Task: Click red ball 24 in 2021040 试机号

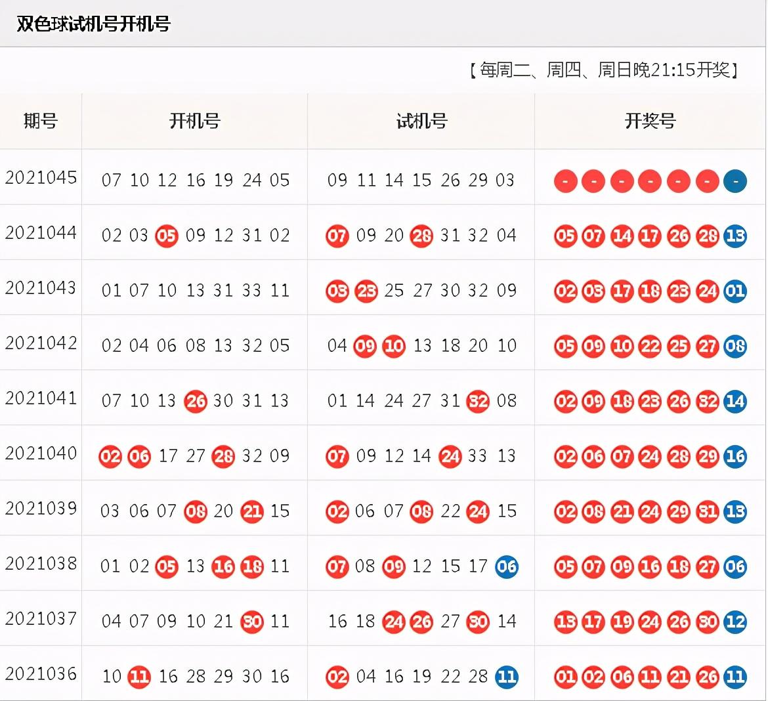Action: point(450,457)
